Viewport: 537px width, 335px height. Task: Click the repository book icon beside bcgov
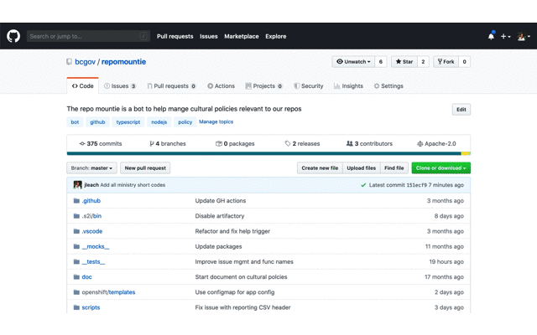(69, 62)
